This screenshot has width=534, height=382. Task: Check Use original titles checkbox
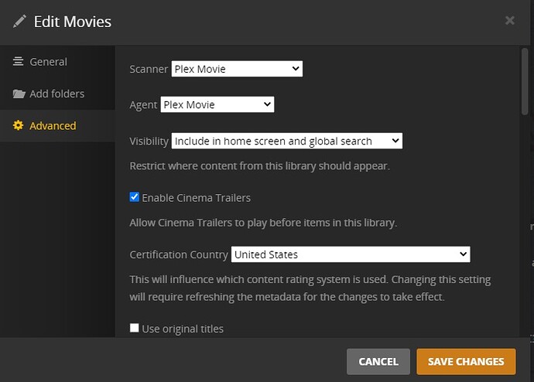coord(134,328)
